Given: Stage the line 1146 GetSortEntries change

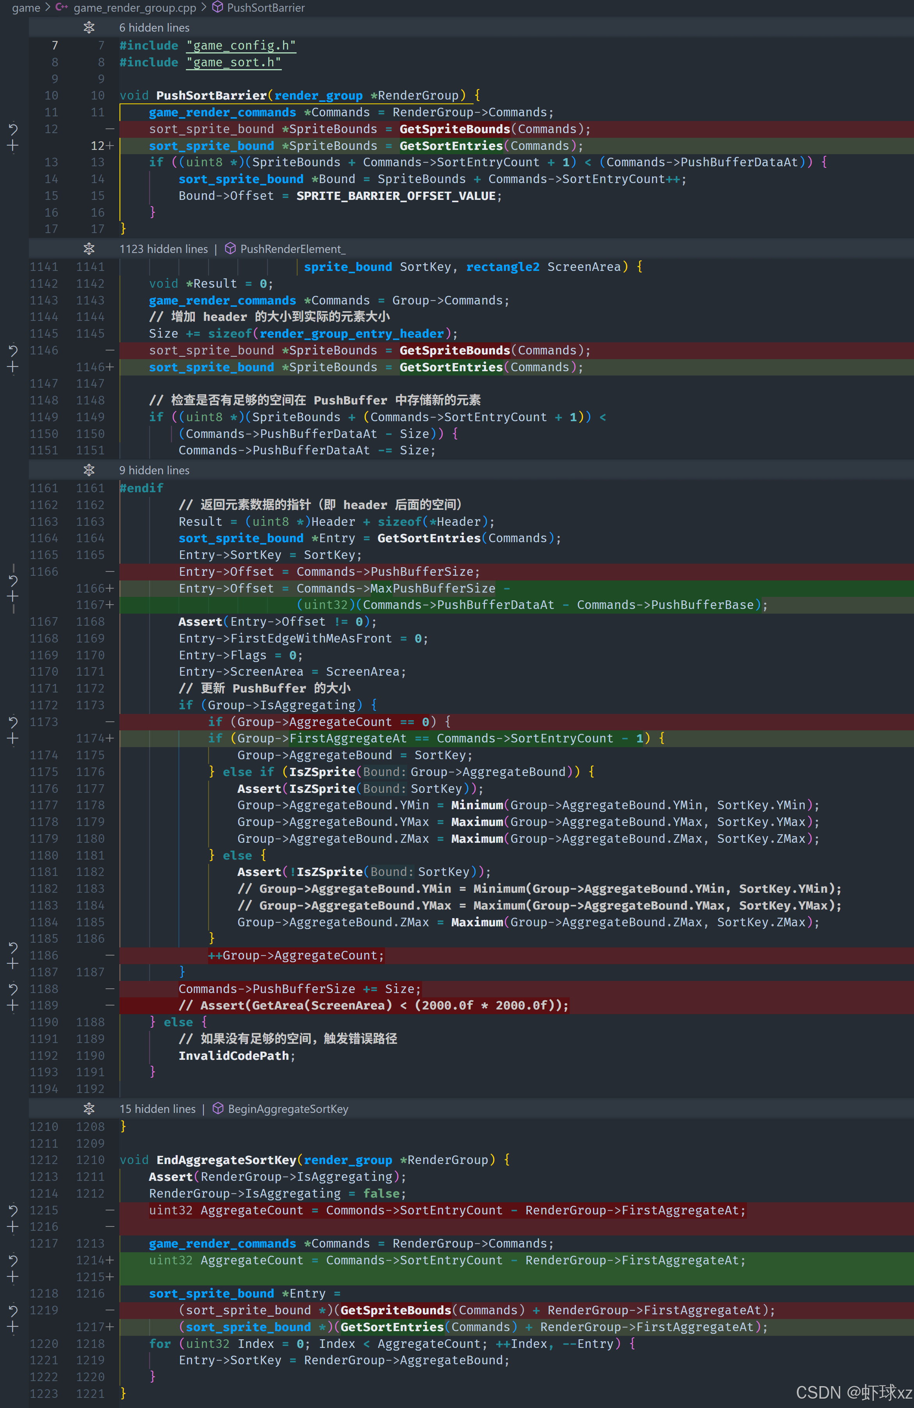Looking at the screenshot, I should (x=12, y=367).
